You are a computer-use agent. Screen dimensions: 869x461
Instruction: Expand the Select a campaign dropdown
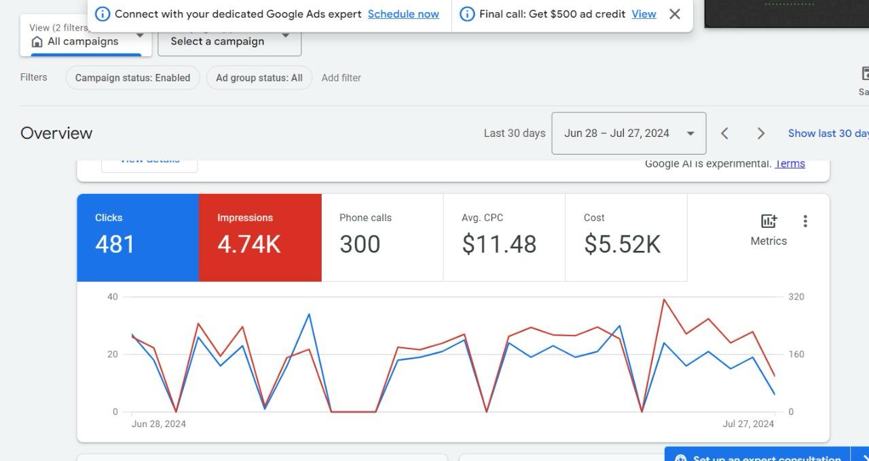229,41
